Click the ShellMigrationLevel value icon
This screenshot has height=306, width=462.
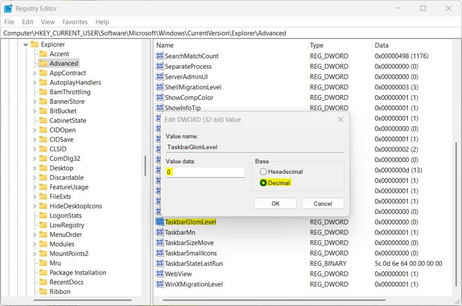pyautogui.click(x=160, y=87)
